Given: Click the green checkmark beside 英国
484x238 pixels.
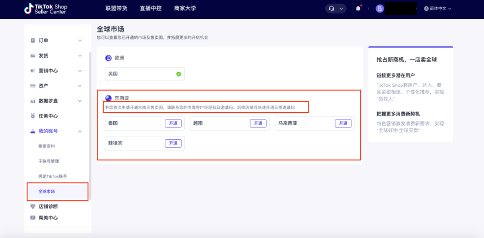Looking at the screenshot, I should (x=178, y=74).
